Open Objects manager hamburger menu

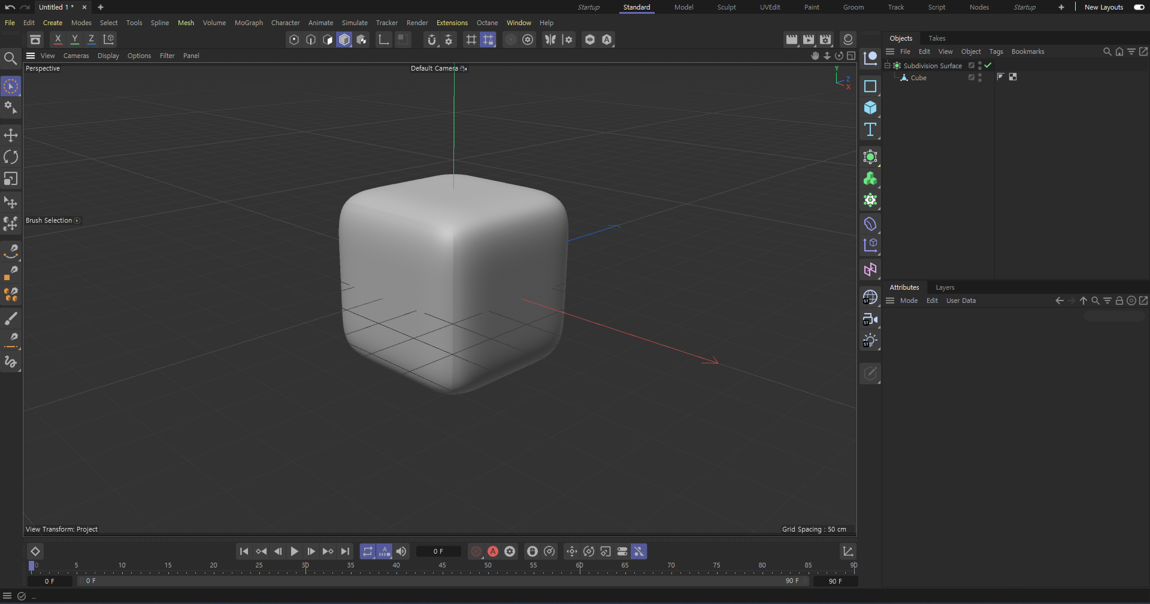[x=890, y=51]
